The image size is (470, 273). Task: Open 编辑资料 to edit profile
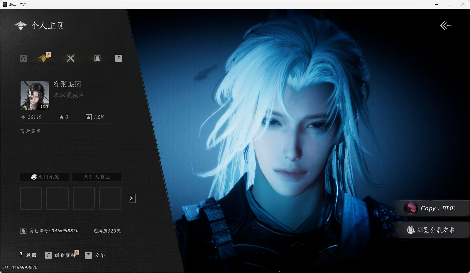[x=65, y=255]
